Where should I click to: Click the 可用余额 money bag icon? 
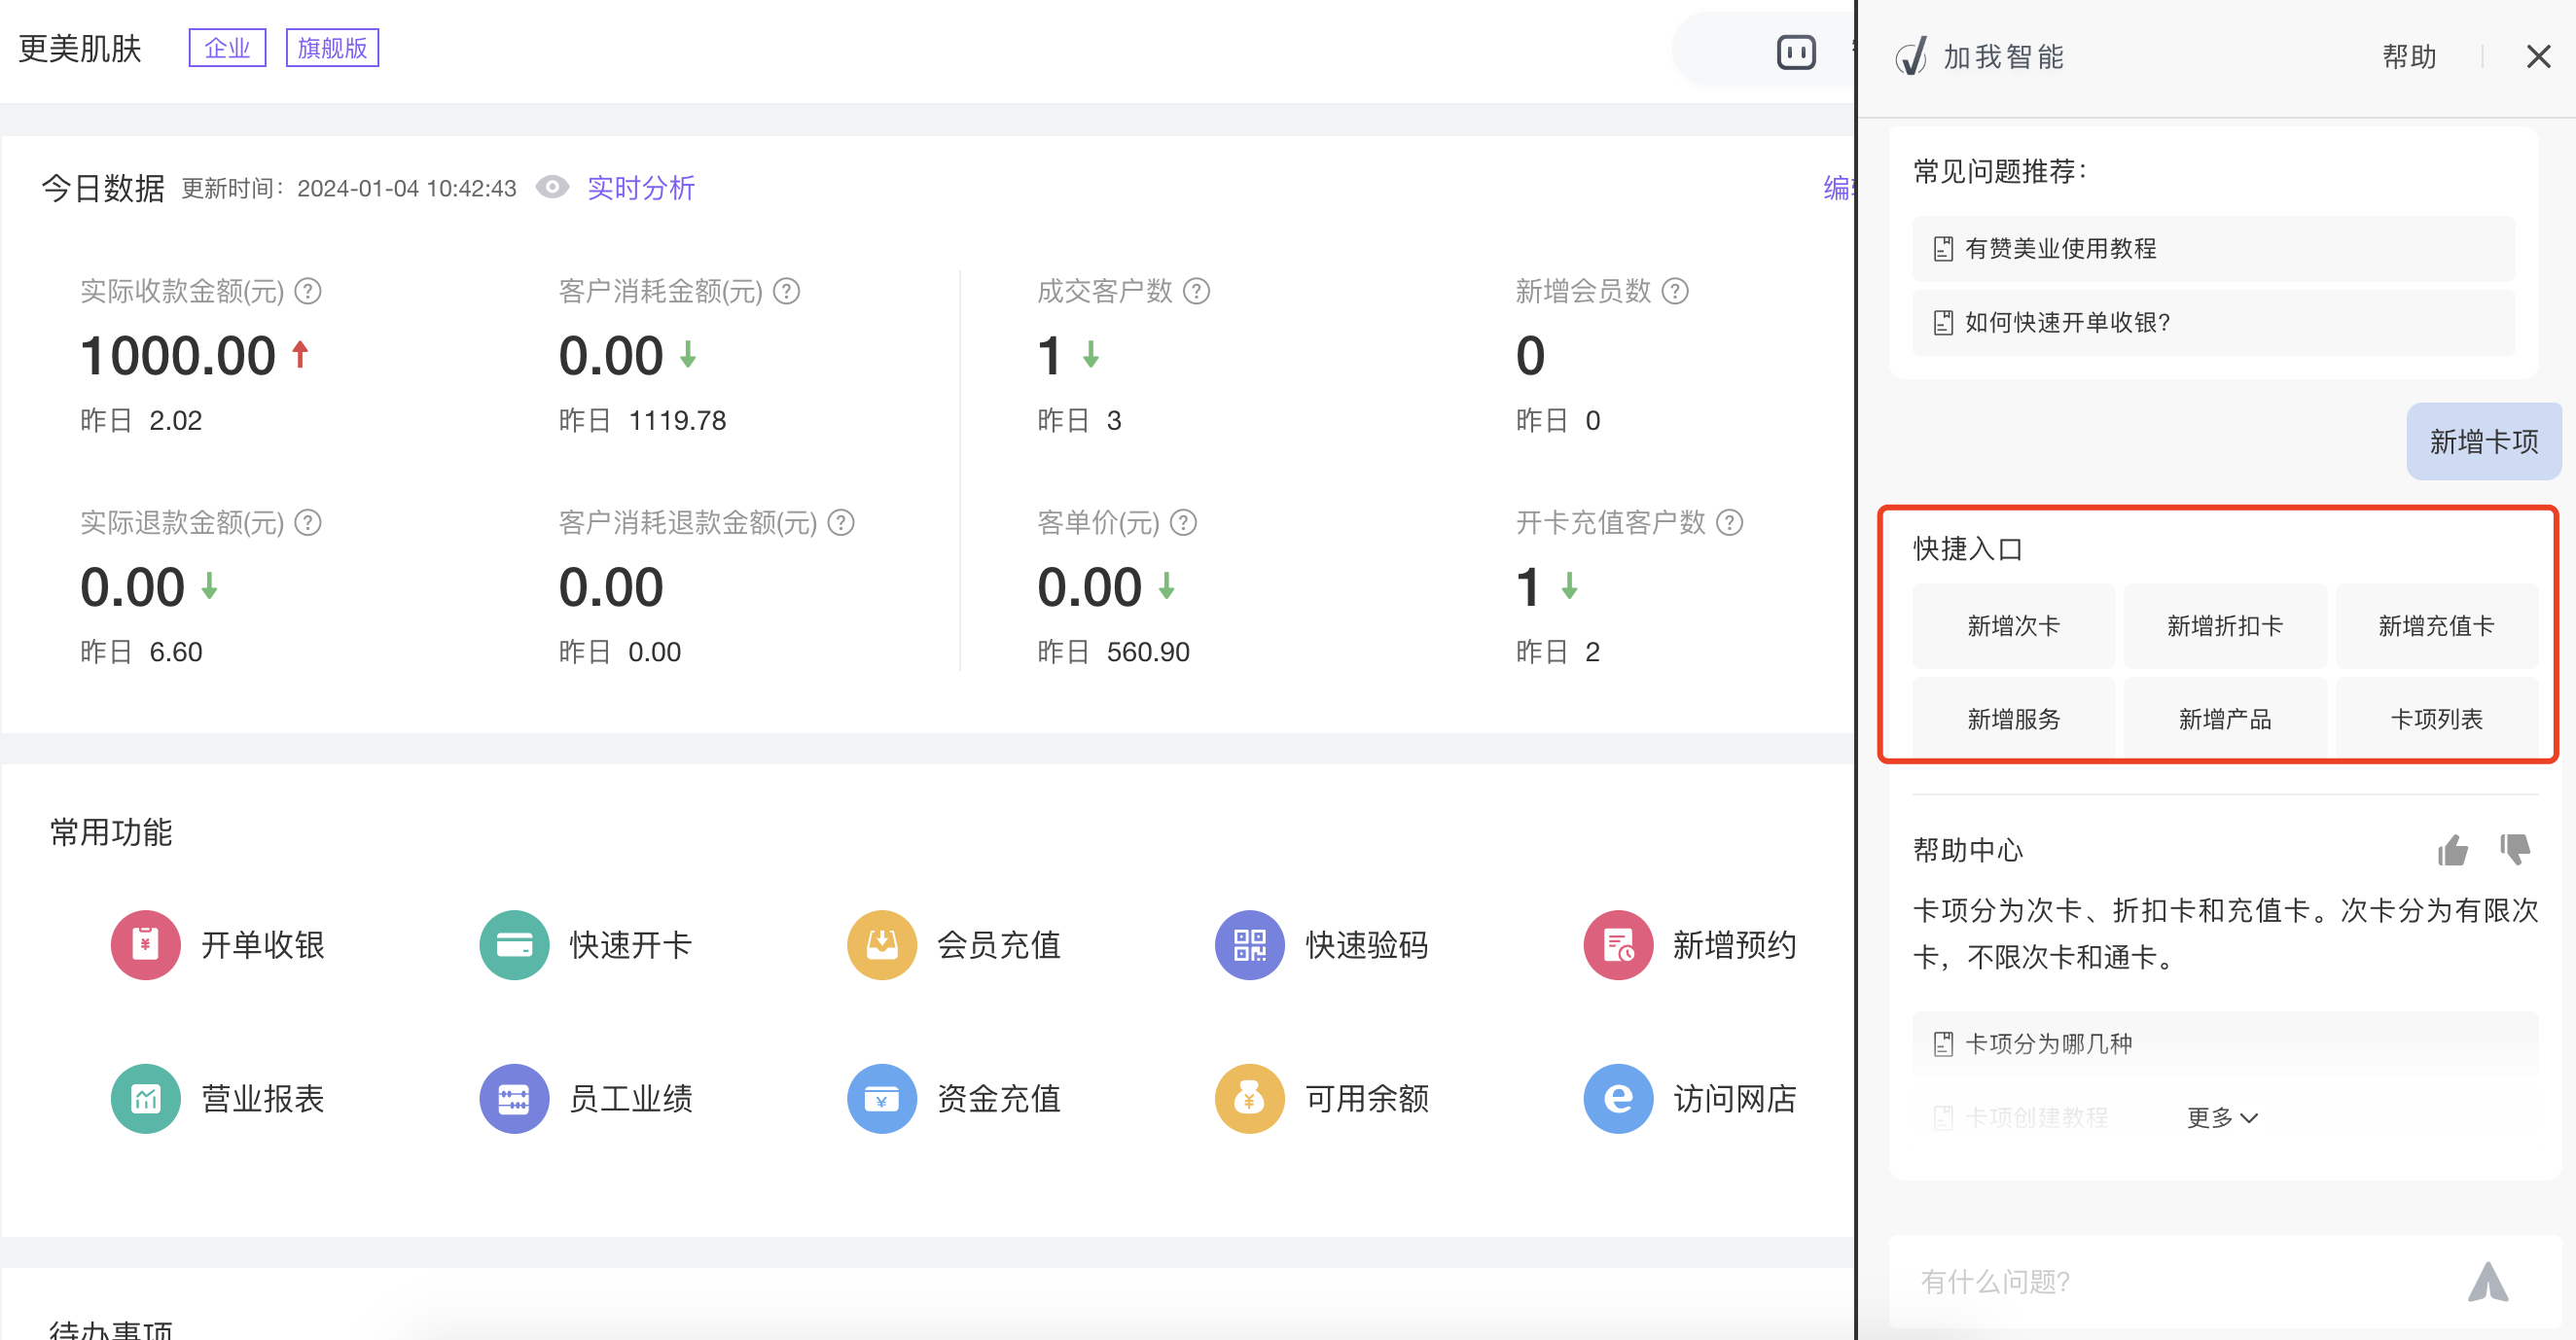pos(1250,1098)
